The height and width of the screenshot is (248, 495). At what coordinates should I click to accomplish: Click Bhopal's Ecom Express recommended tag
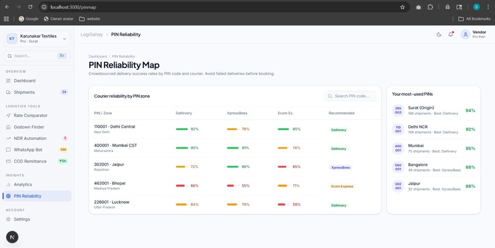(342, 187)
